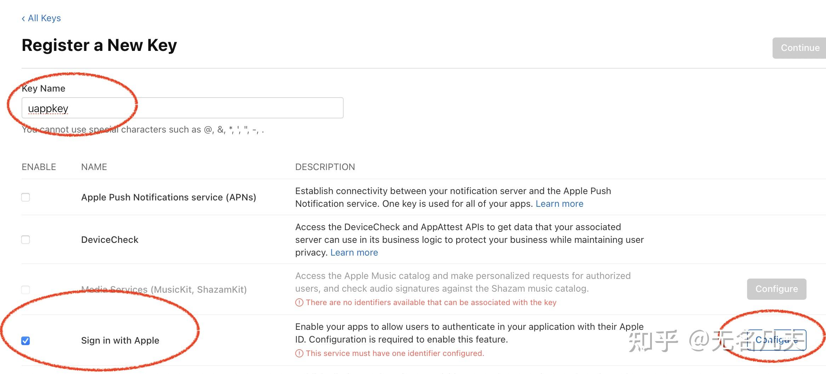
Task: Enable Apple Push Notifications service checkbox
Action: (25, 197)
